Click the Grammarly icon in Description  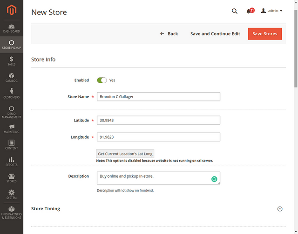[x=214, y=179]
